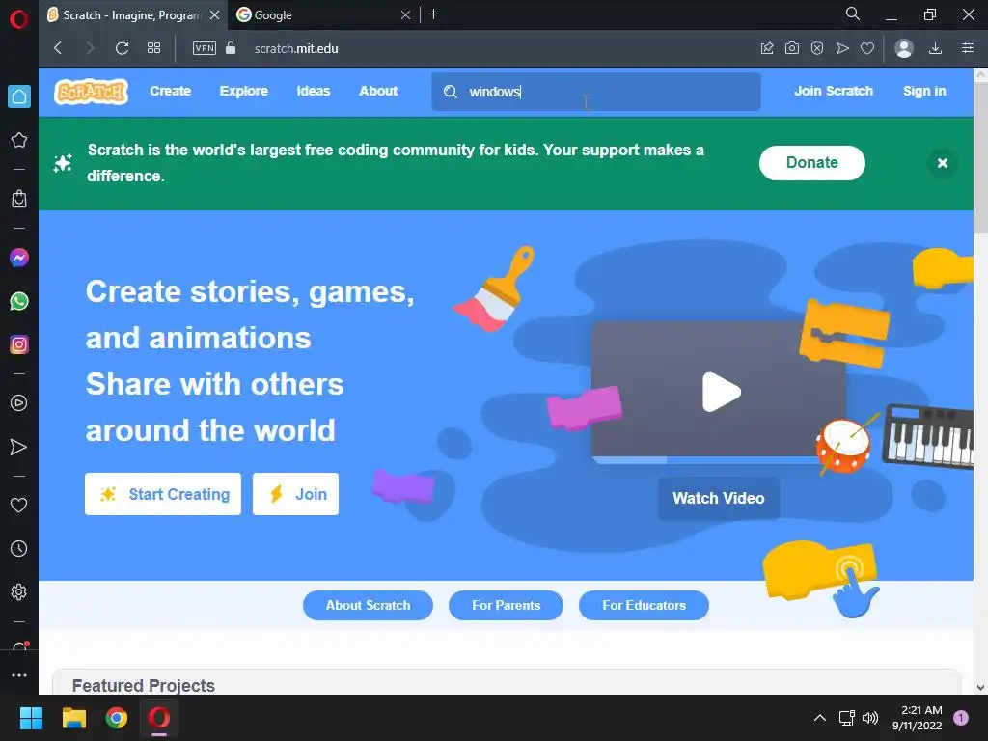Close the Google tab

(x=406, y=15)
